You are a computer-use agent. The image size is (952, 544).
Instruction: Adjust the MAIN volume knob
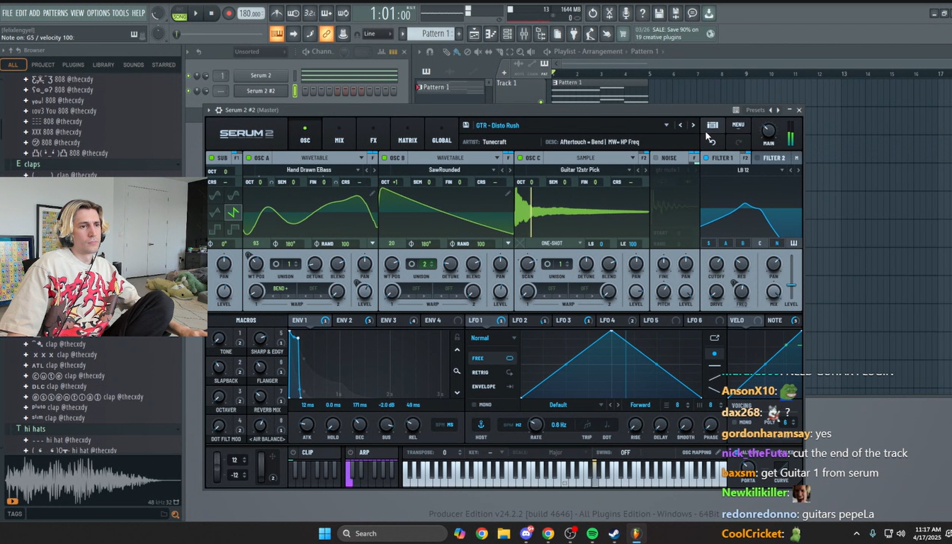coord(769,131)
